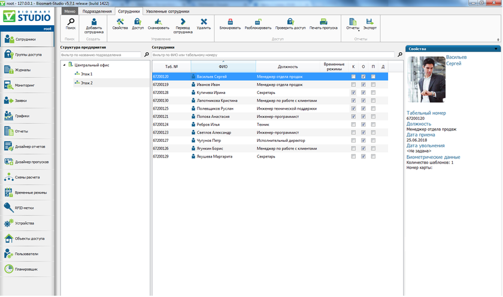
Task: Open the Подразделения tab
Action: coord(96,11)
